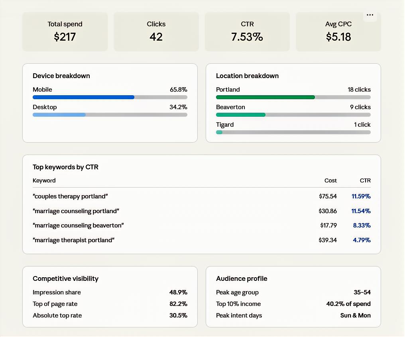This screenshot has width=405, height=337.
Task: Click the Impression share 48.9% row
Action: [x=110, y=292]
